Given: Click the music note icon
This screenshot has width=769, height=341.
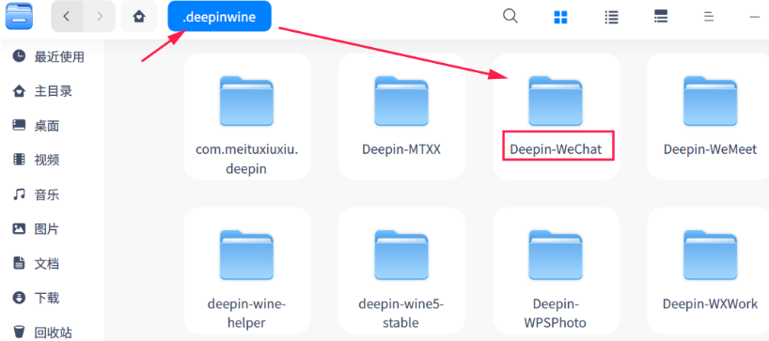Looking at the screenshot, I should (19, 194).
